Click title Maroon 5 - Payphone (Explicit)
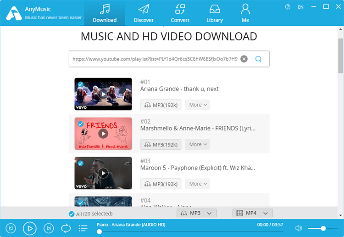 pos(197,168)
